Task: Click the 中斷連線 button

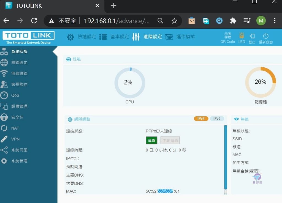Action: click(170, 141)
